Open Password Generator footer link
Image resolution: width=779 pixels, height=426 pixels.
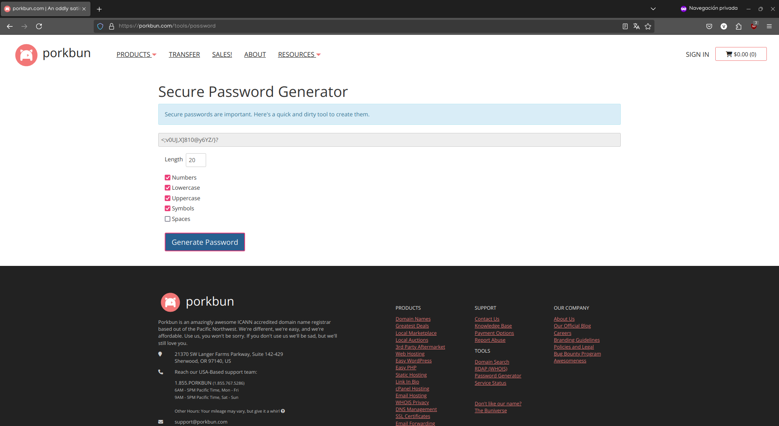[x=498, y=376]
